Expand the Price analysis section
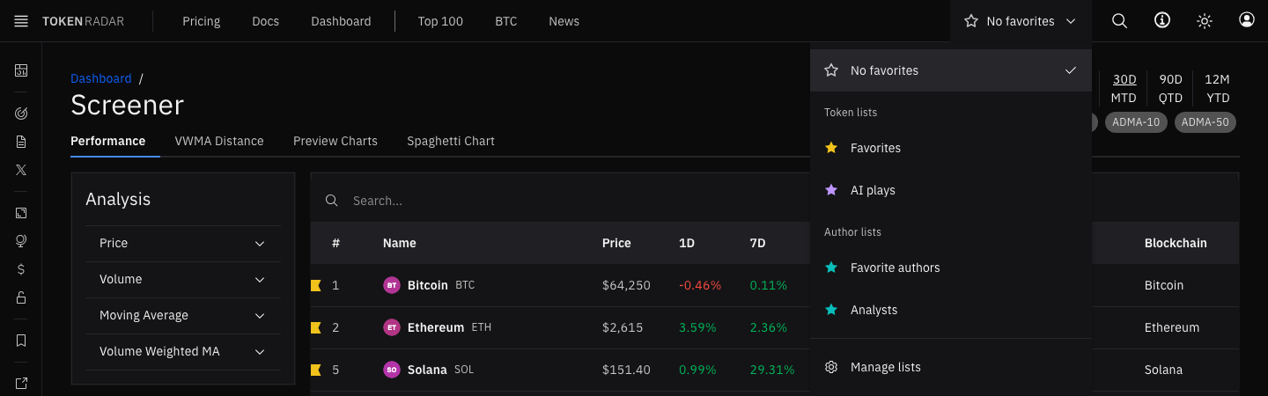Image resolution: width=1268 pixels, height=396 pixels. tap(183, 243)
